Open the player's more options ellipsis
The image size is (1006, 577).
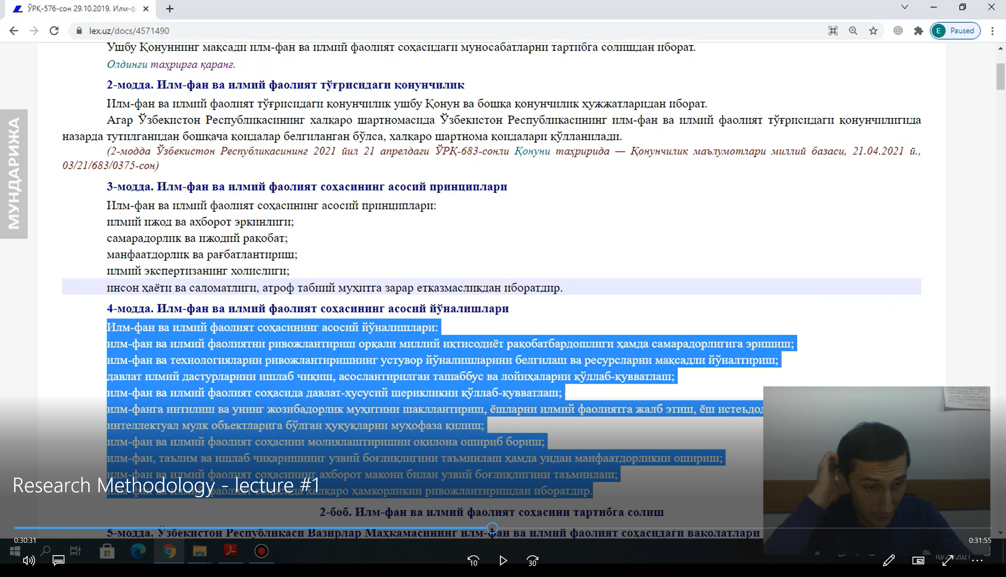click(x=977, y=561)
